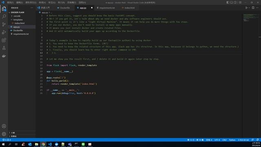Toggle the secondary sidebar layout icon
The height and width of the screenshot is (147, 261).
coord(235,2)
